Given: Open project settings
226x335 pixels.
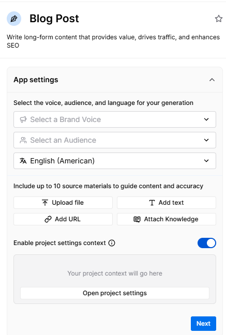Looking at the screenshot, I should 115,293.
